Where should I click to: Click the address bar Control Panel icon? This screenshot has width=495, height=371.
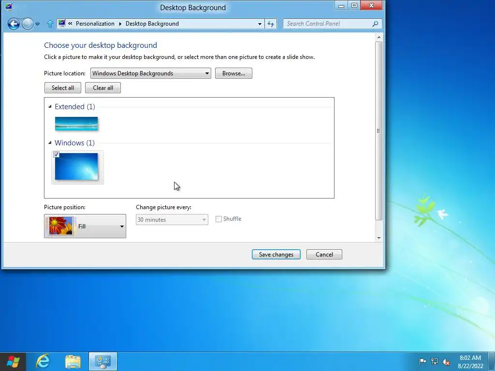click(62, 23)
